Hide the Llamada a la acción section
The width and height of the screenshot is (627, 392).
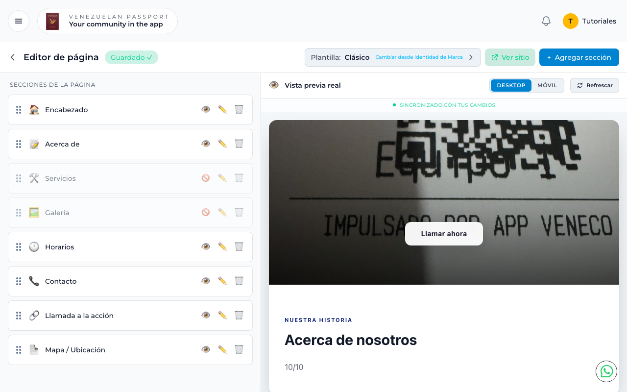[206, 315]
